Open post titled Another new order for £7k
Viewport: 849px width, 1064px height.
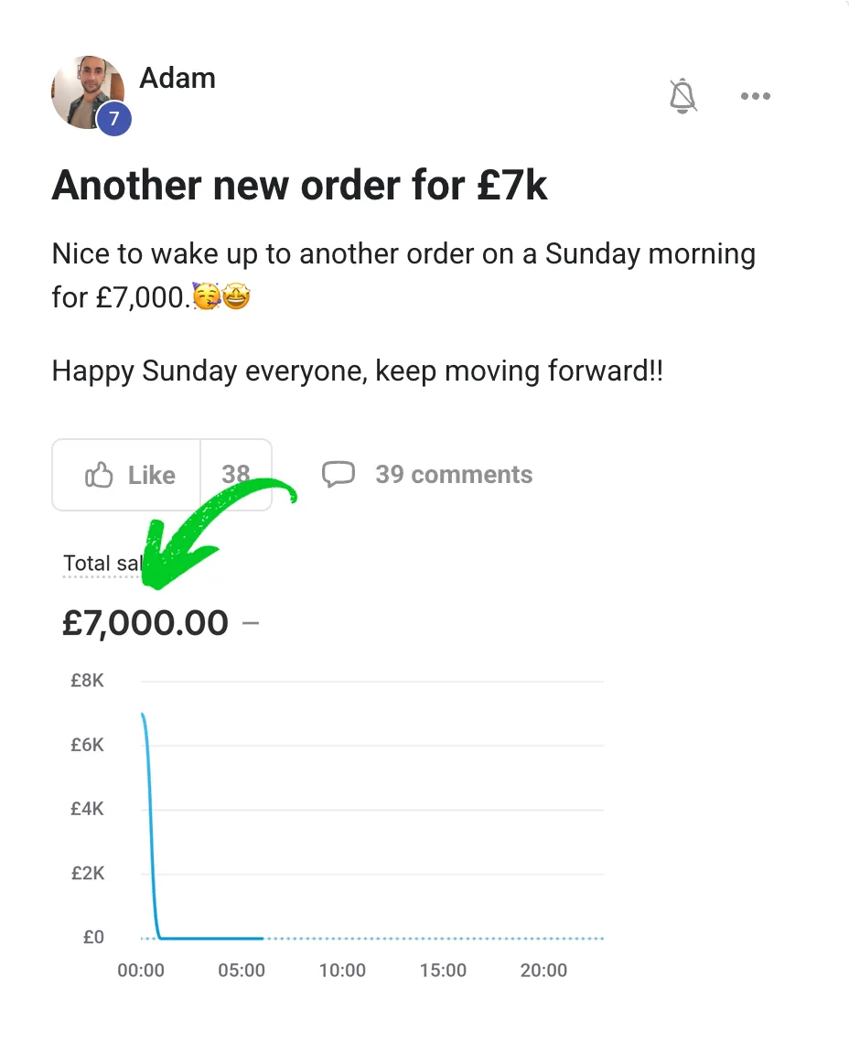tap(300, 186)
